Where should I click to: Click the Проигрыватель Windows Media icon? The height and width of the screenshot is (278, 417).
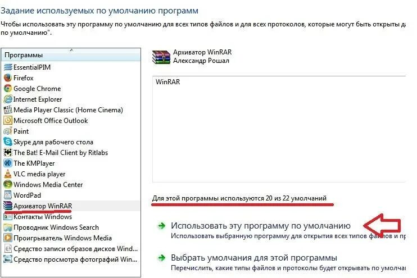[x=8, y=238]
